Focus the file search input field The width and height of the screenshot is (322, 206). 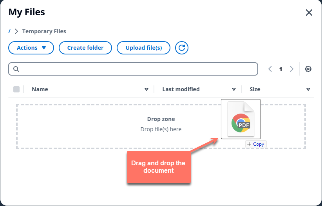click(133, 69)
